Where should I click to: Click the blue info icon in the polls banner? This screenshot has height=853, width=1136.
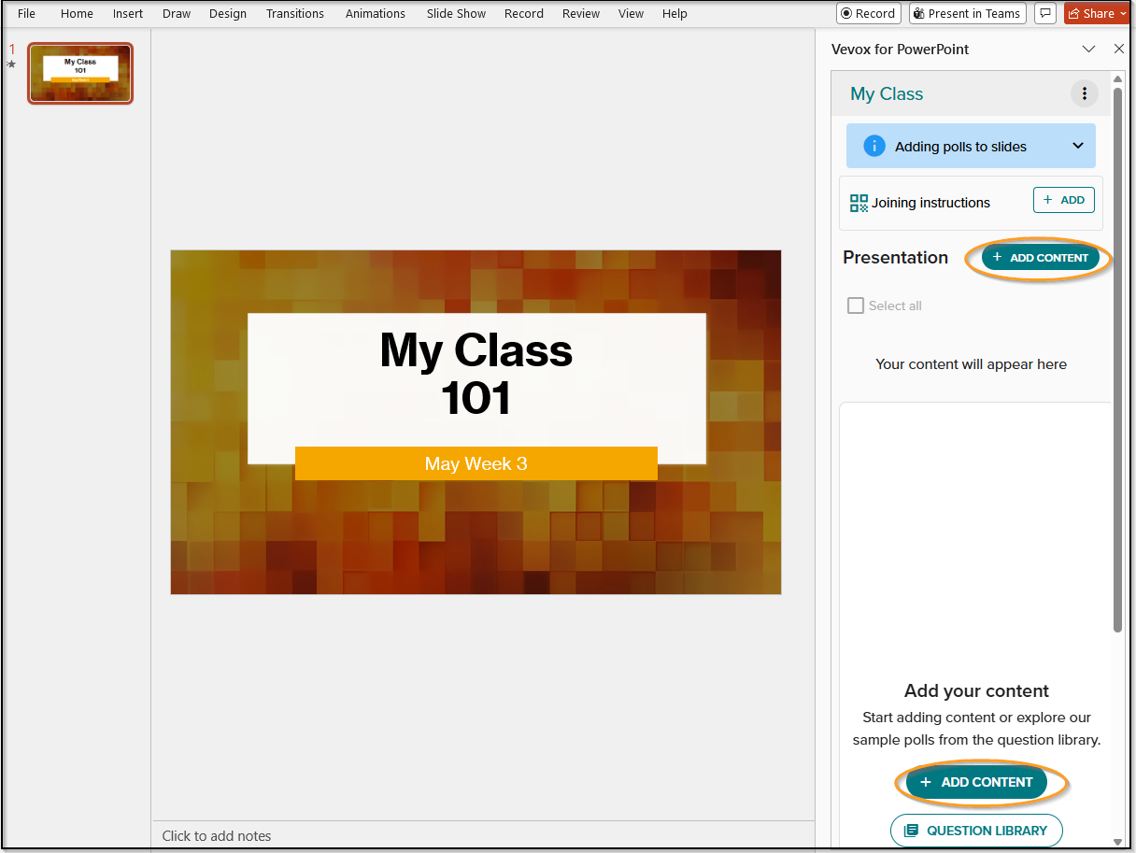tap(873, 147)
